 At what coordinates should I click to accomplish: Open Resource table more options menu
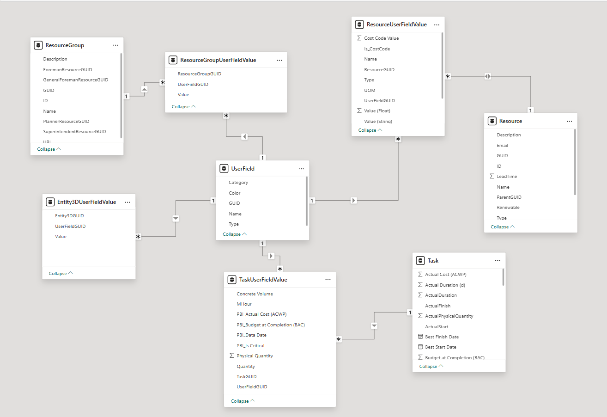coord(569,121)
